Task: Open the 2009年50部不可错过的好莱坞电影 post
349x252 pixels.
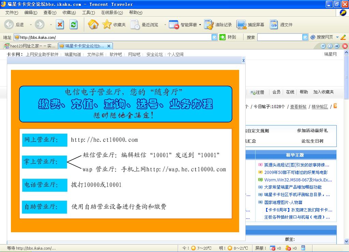Action: pos(296,172)
